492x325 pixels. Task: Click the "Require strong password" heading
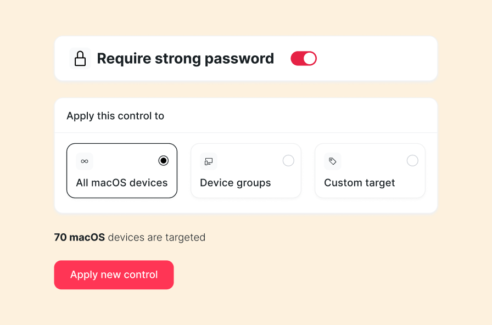[x=186, y=59]
